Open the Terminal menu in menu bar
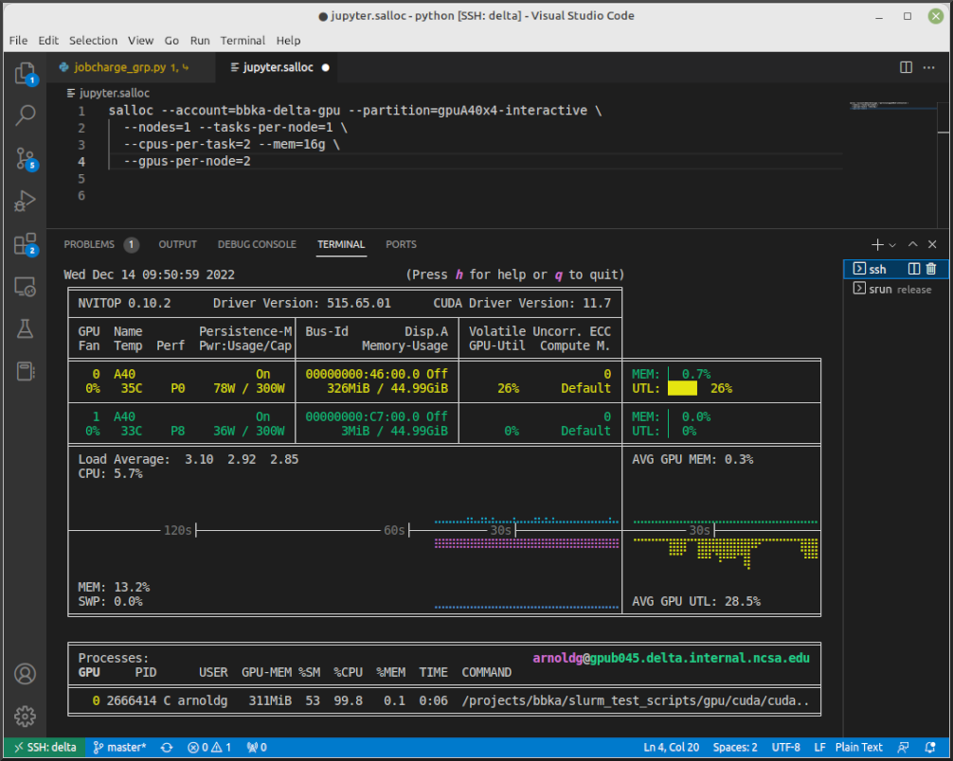This screenshot has height=761, width=953. point(243,41)
